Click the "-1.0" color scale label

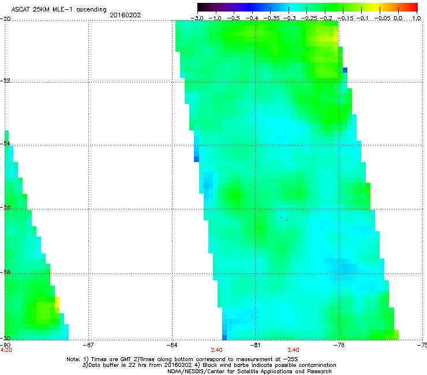pyautogui.click(x=215, y=18)
